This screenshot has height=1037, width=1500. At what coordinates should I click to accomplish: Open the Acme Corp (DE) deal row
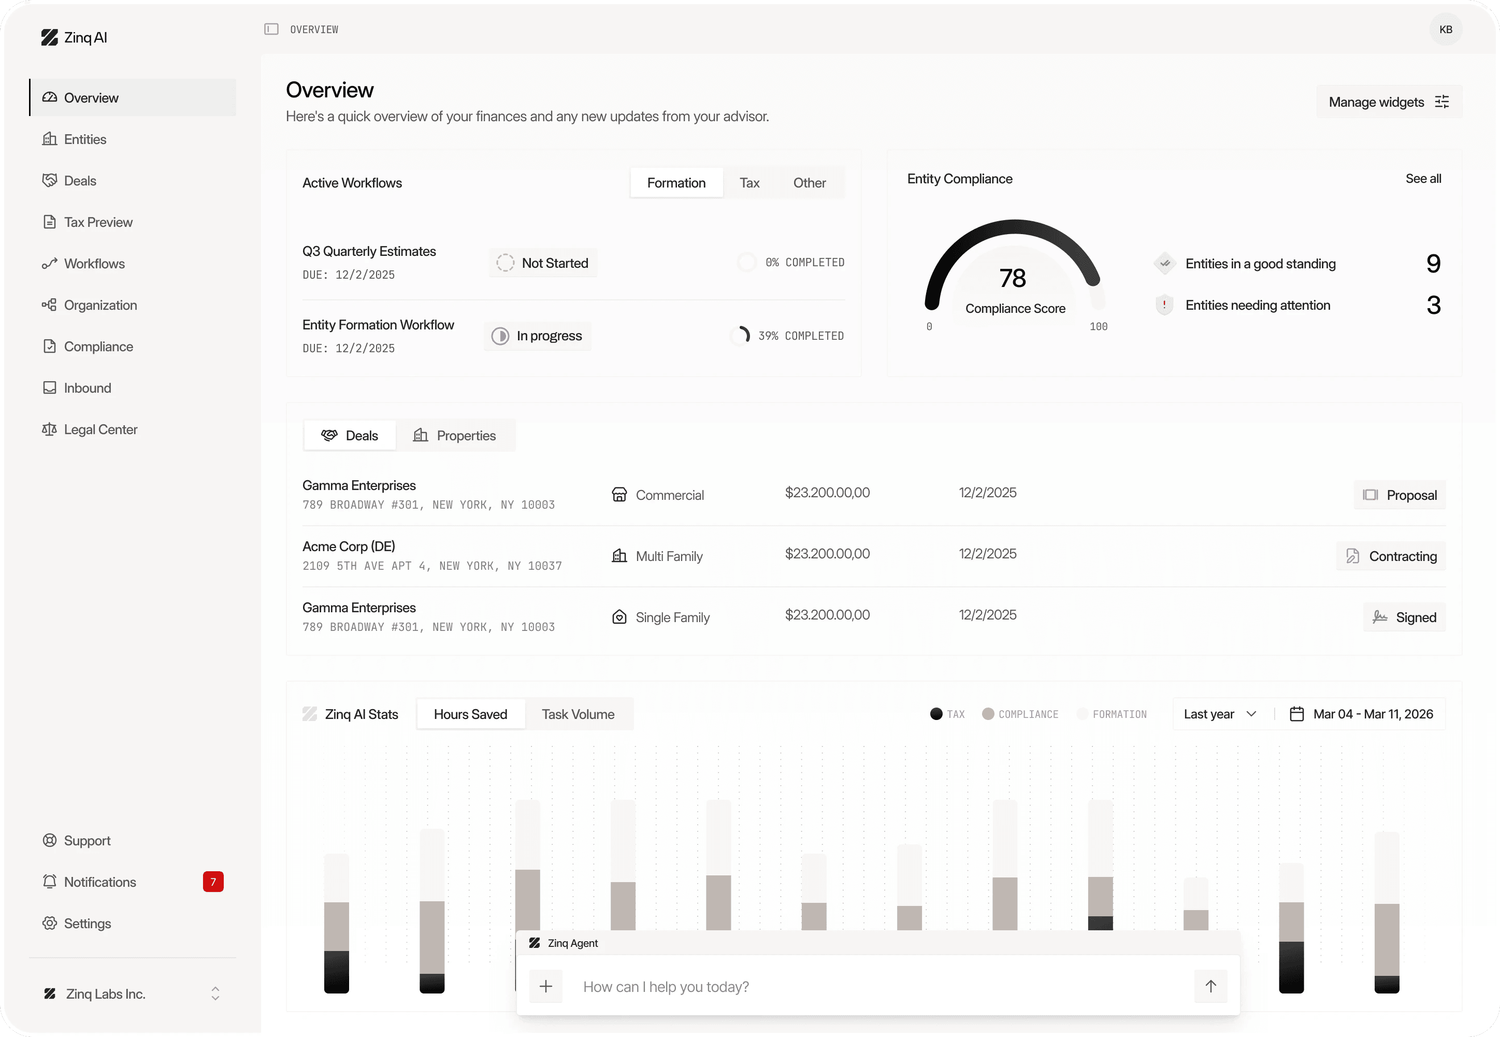pyautogui.click(x=874, y=556)
